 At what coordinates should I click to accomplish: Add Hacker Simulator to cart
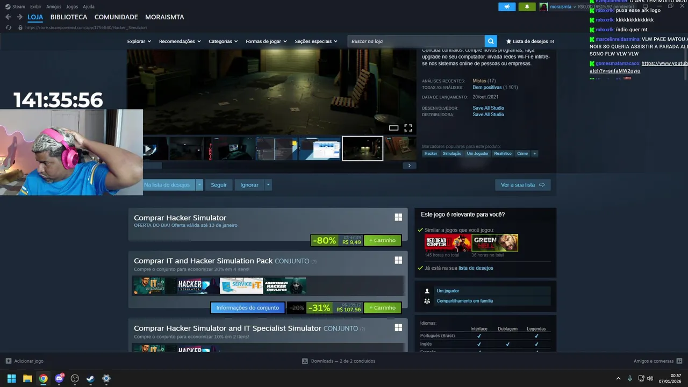(383, 240)
